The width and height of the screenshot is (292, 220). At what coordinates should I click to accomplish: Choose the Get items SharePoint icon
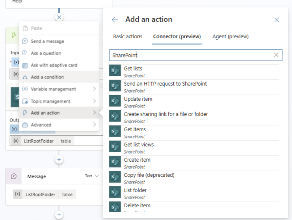pyautogui.click(x=115, y=132)
